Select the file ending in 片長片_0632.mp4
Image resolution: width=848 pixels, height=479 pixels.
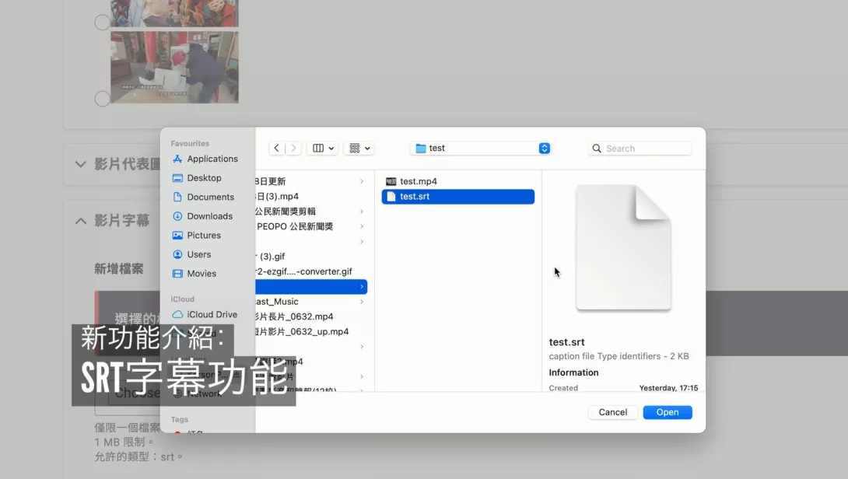[x=311, y=316]
